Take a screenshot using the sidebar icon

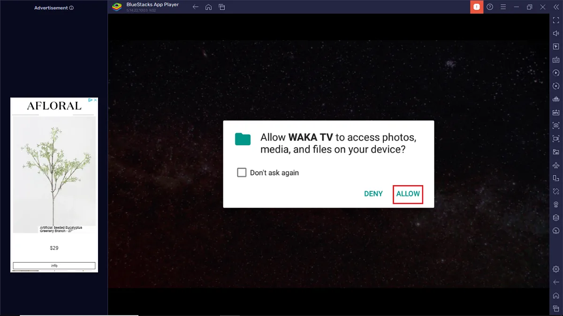click(x=556, y=125)
